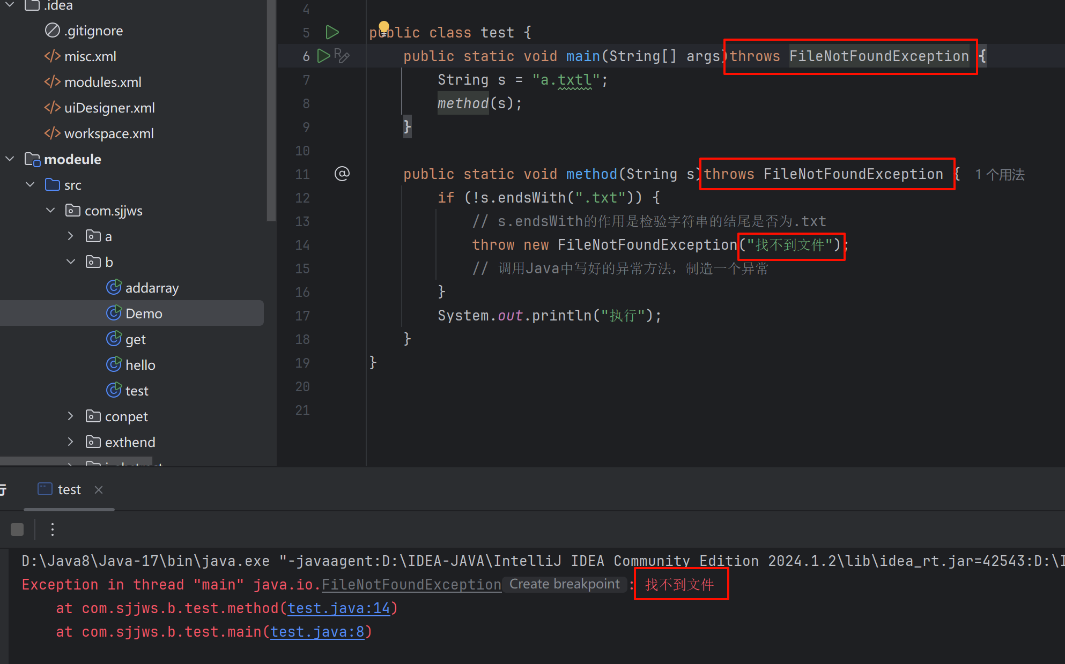Open the addarray class file
The height and width of the screenshot is (664, 1065).
pos(151,288)
